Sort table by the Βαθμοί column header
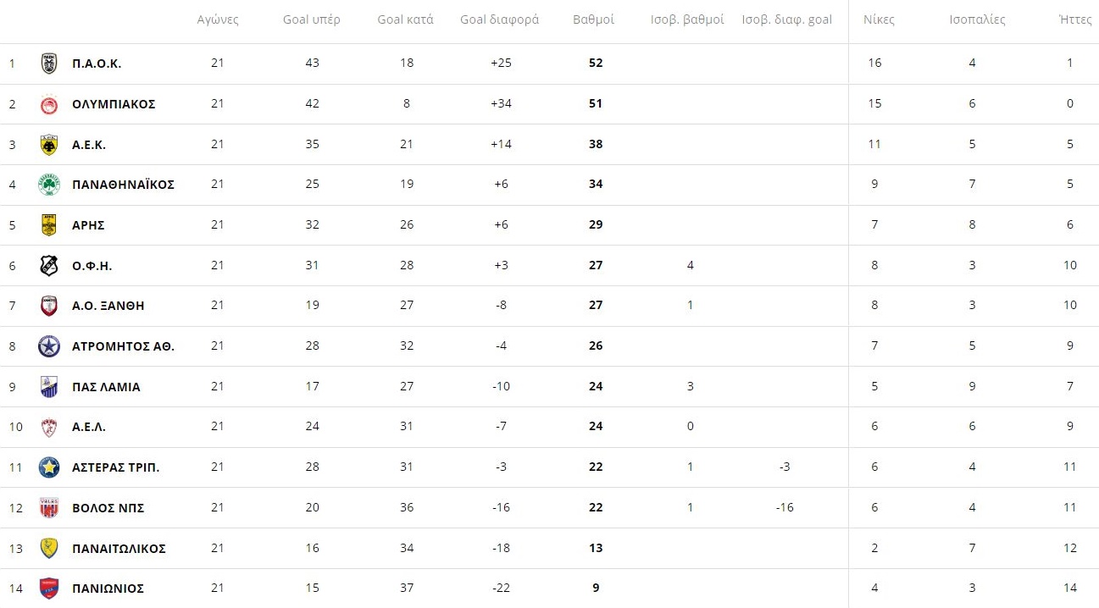1099x608 pixels. (x=594, y=19)
